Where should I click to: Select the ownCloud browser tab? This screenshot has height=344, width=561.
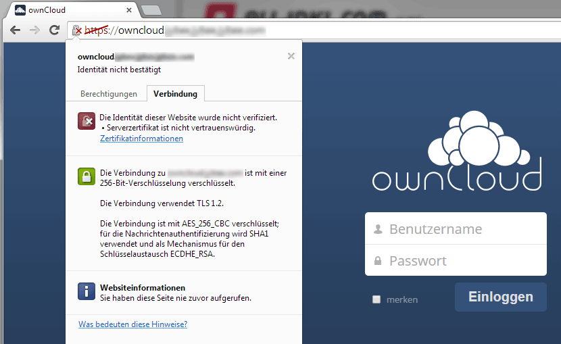[74, 10]
